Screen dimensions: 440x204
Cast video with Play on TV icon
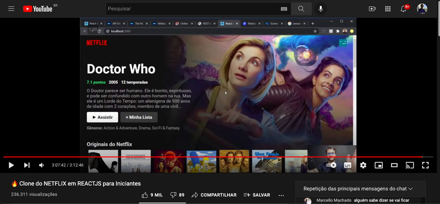pyautogui.click(x=409, y=165)
